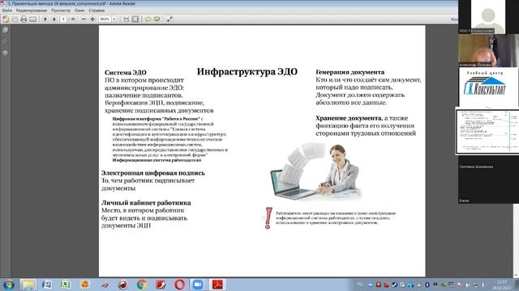Viewport: 519px width, 291px height.
Task: Select the Александр participant video tile
Action: (488, 50)
